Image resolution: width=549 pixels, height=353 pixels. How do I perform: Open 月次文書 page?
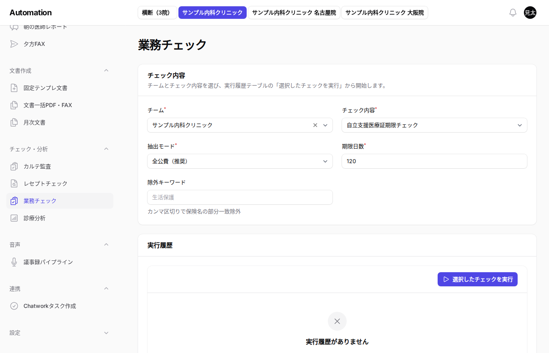(x=60, y=122)
